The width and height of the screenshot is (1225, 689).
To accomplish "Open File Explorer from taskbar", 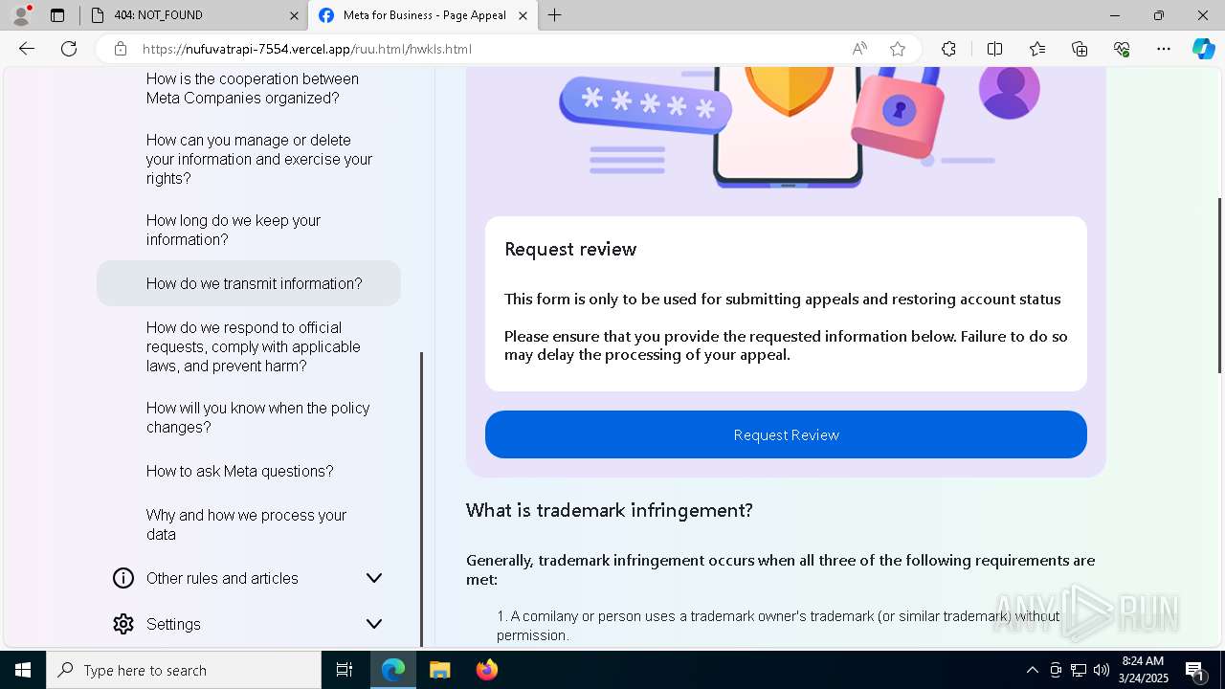I will point(439,670).
